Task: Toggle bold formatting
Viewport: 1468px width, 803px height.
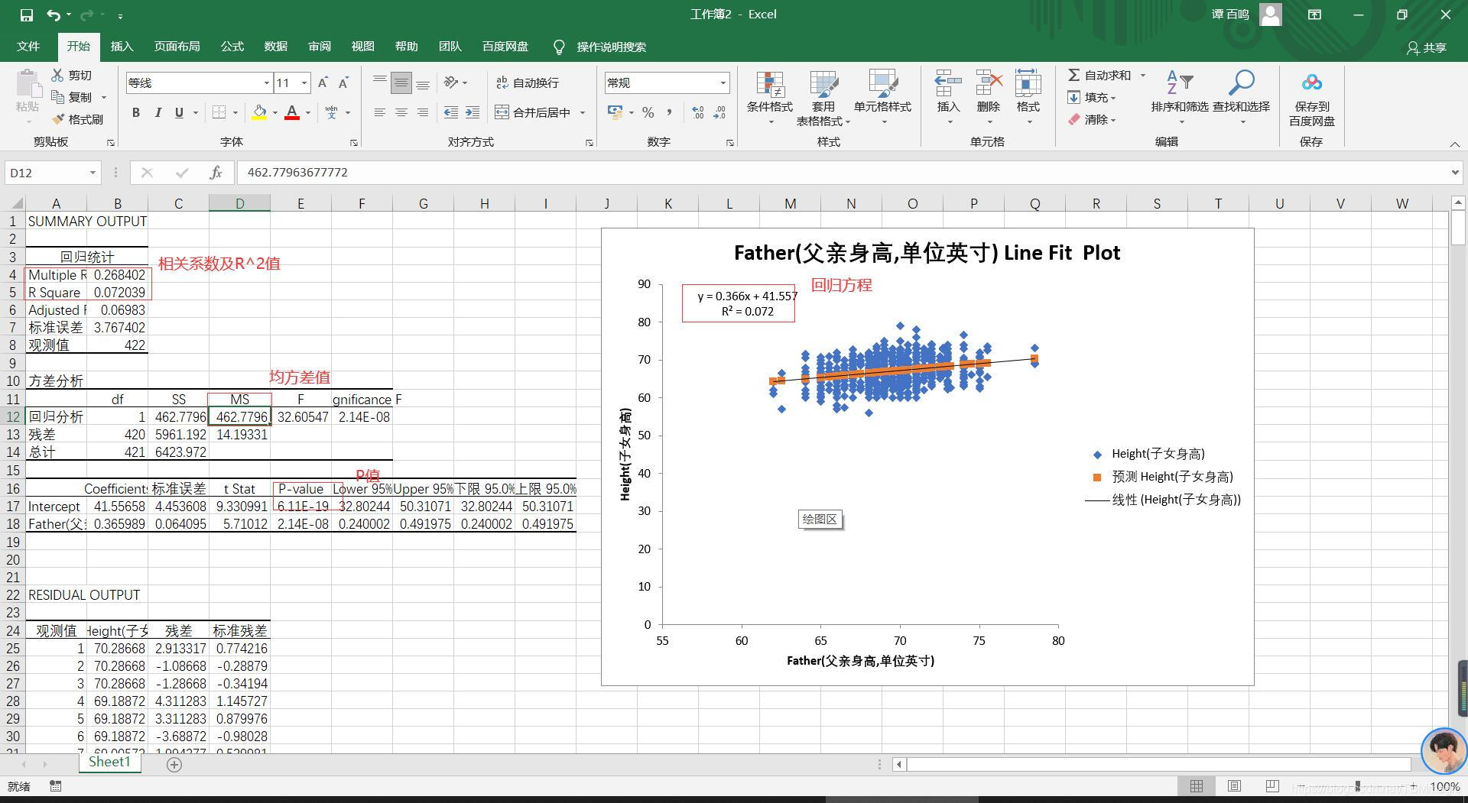Action: (x=136, y=112)
